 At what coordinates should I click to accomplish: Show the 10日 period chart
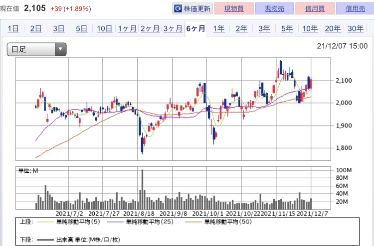(105, 28)
